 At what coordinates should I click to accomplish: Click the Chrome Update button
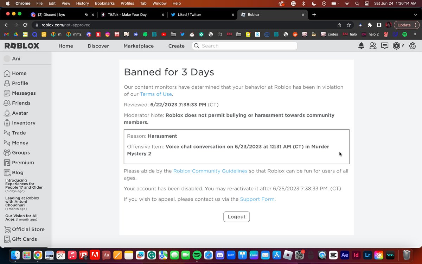(407, 25)
